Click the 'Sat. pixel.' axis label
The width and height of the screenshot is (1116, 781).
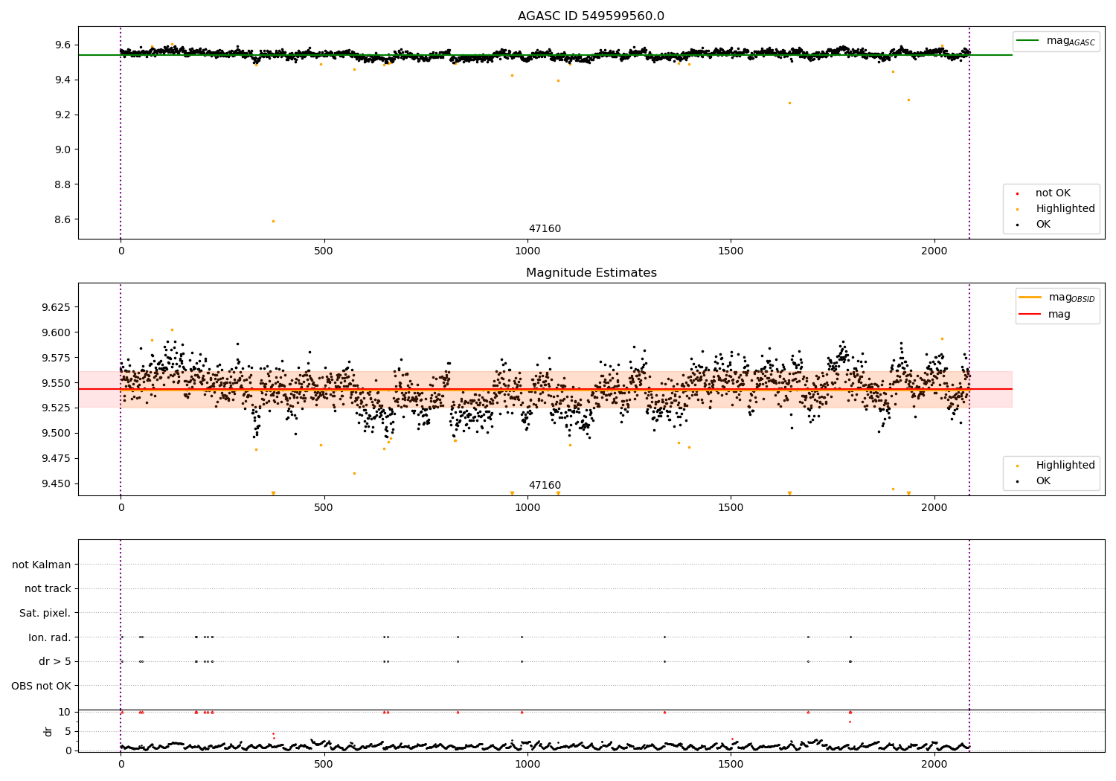coord(45,614)
